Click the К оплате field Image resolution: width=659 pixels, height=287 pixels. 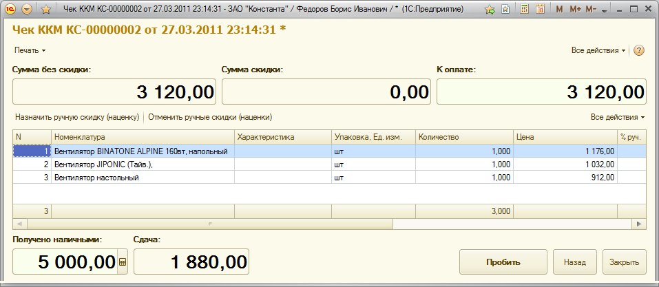point(541,92)
